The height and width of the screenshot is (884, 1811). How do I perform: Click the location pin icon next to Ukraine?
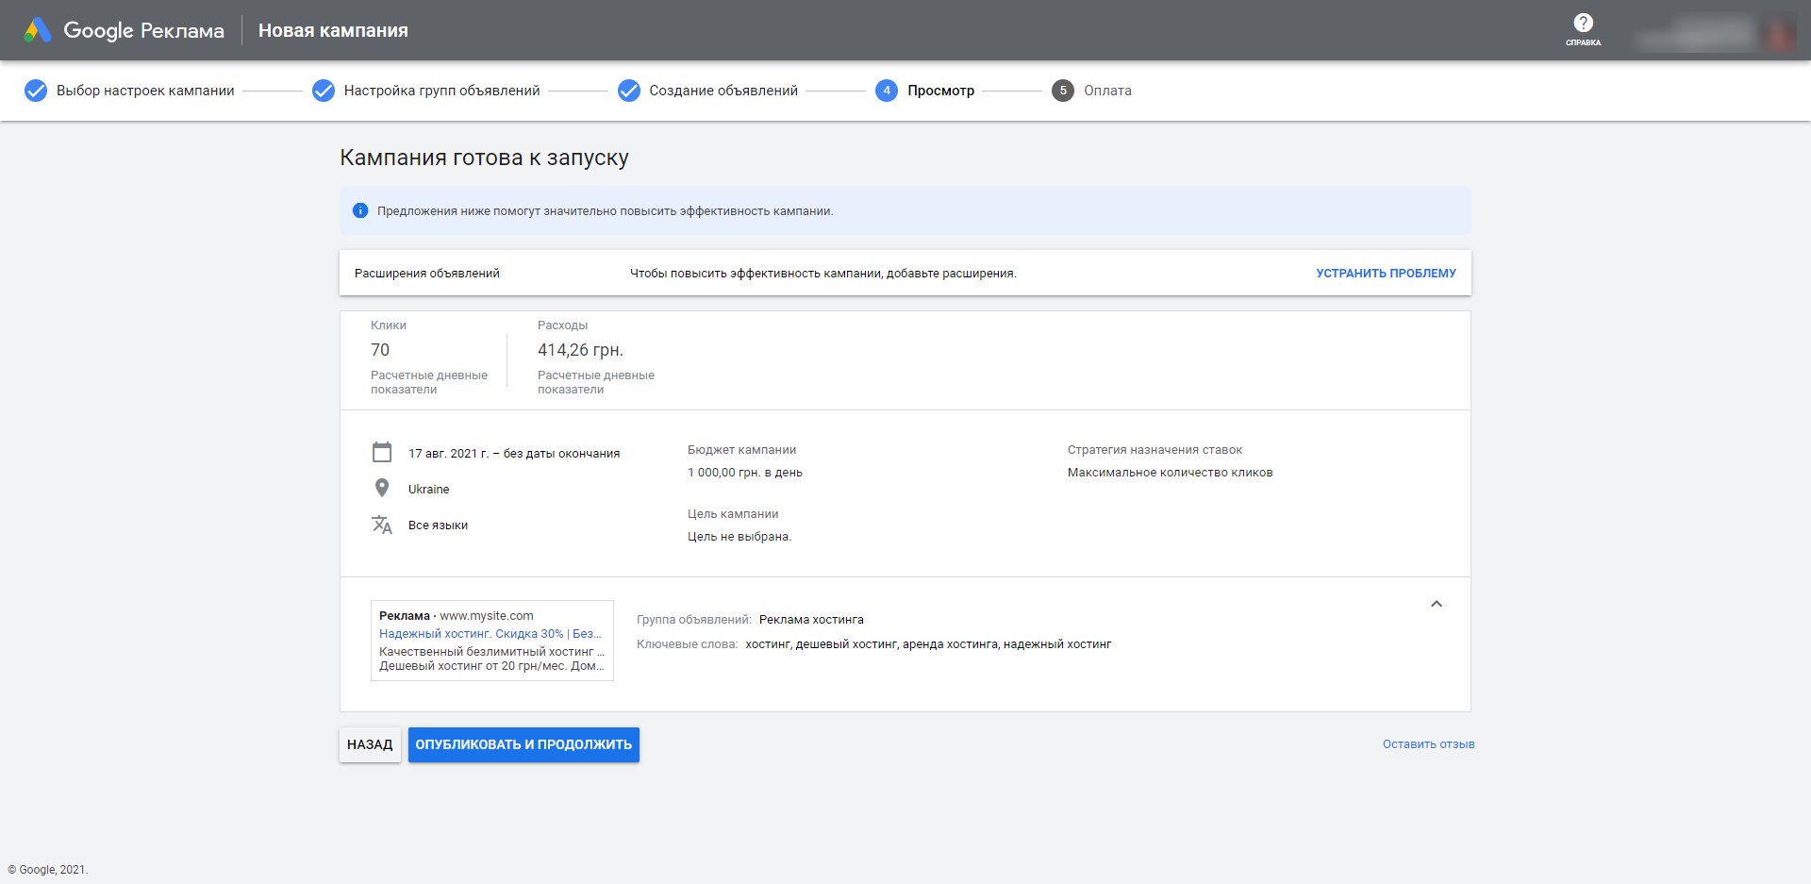point(382,488)
